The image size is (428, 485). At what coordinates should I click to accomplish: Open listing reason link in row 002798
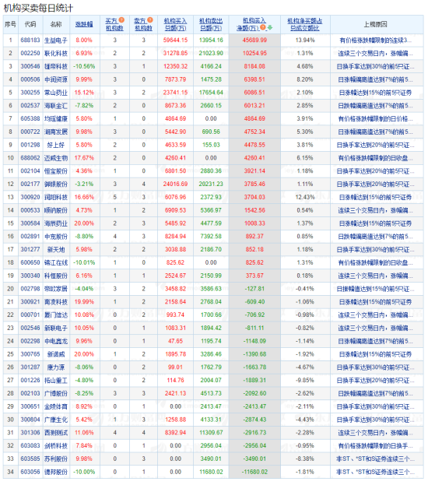coord(375,289)
